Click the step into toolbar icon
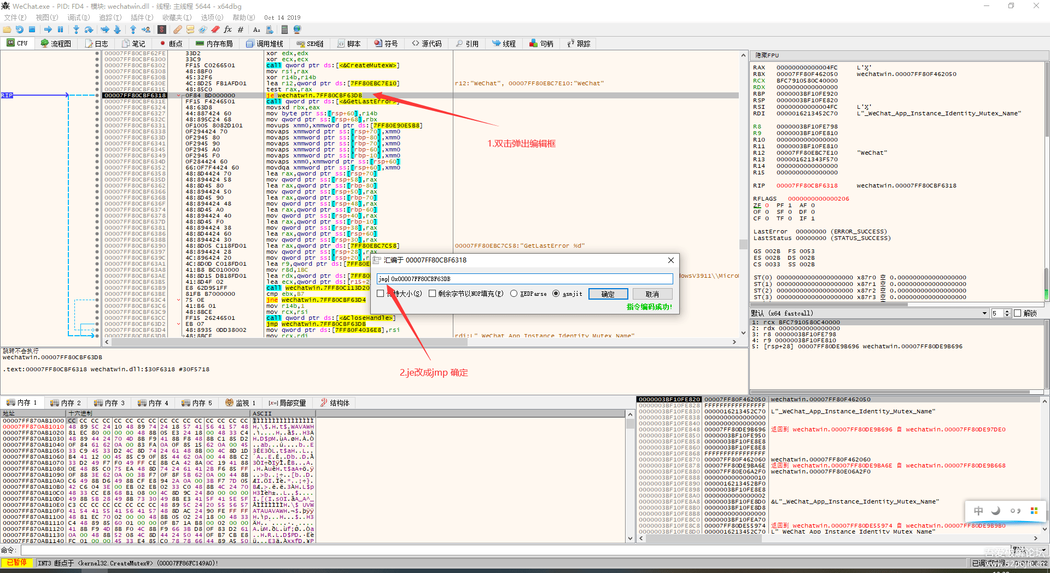 76,30
